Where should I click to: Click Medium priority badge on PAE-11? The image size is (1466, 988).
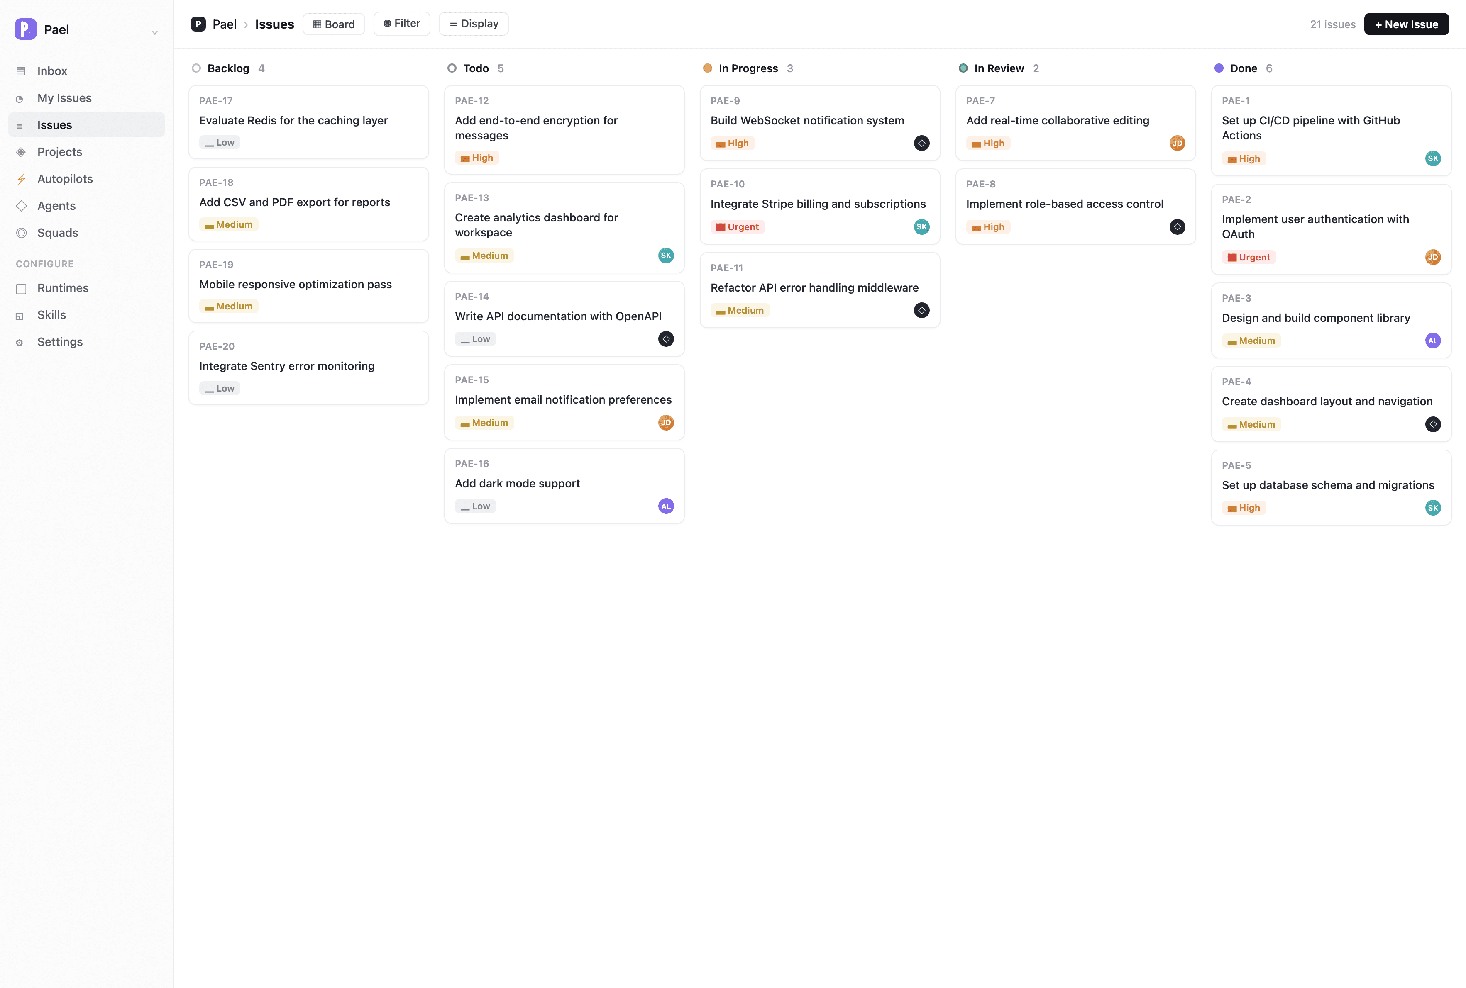click(740, 310)
